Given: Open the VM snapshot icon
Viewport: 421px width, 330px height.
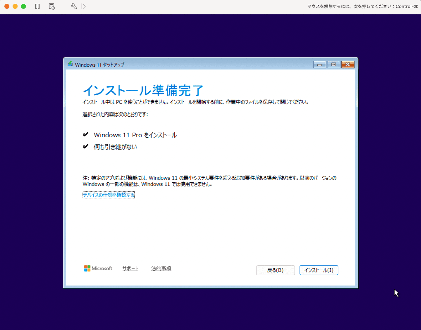Looking at the screenshot, I should [52, 6].
